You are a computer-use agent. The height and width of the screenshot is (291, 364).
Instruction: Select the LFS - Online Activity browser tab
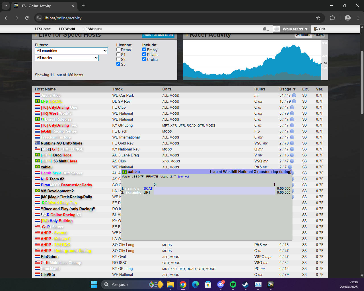[x=44, y=6]
